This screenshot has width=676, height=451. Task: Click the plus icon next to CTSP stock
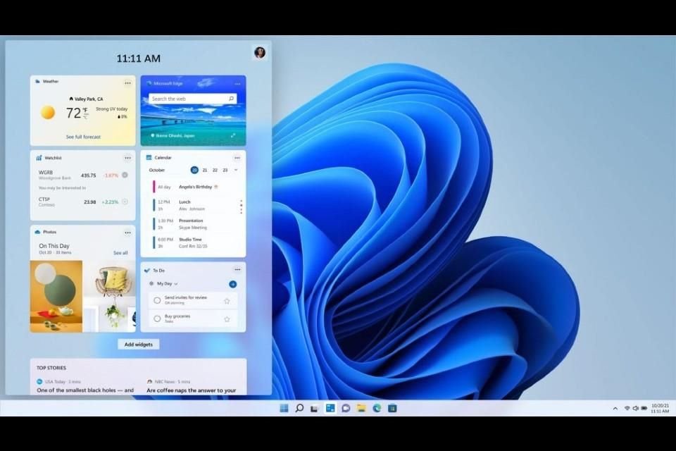click(125, 202)
